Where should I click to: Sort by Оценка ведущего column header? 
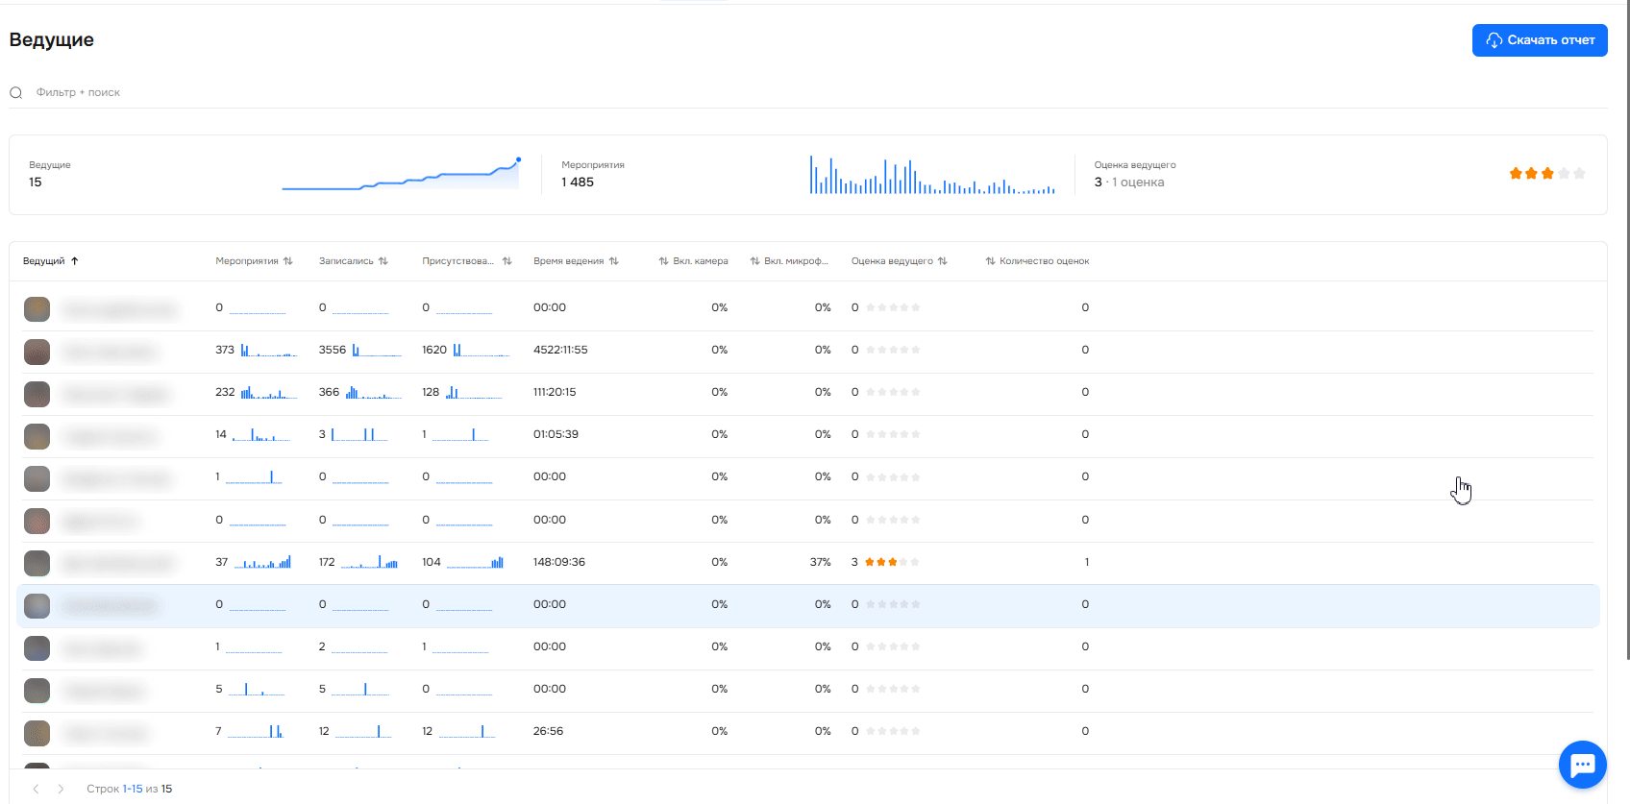pos(899,261)
